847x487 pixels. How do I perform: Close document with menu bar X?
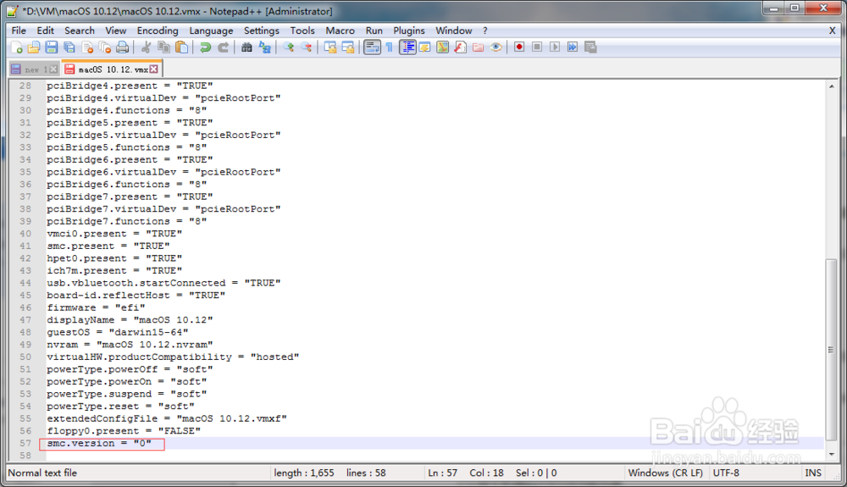(832, 30)
